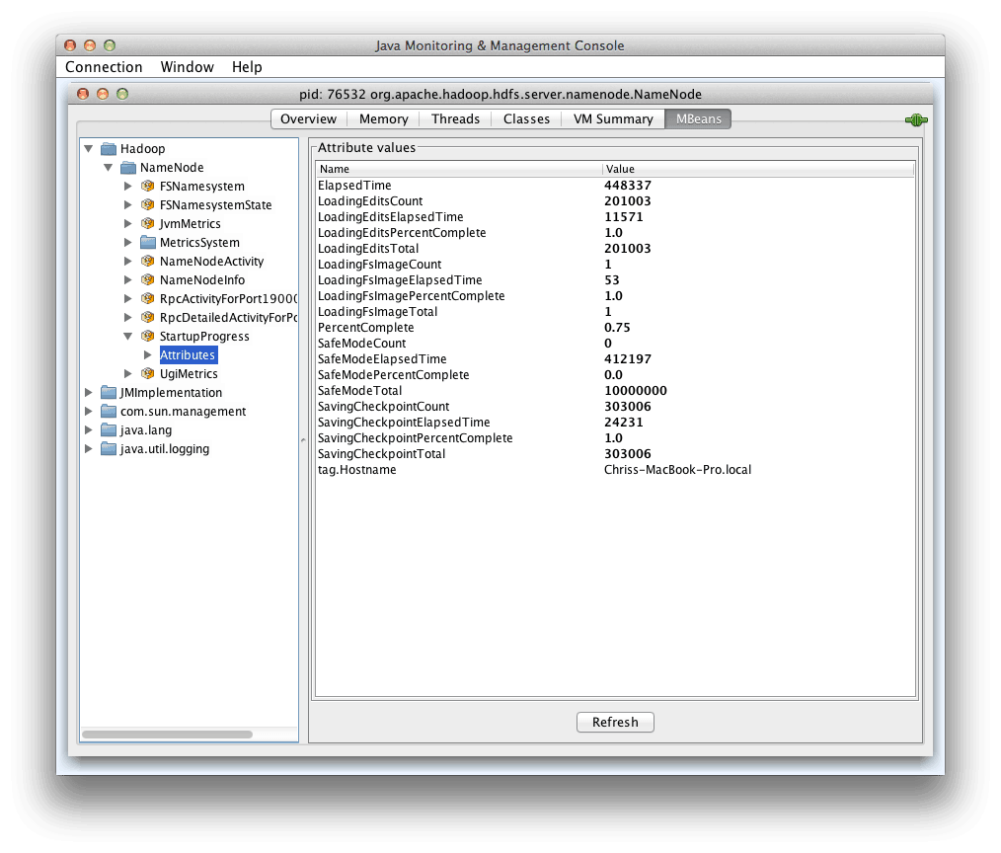This screenshot has height=853, width=1001.
Task: Click the java.util.logging folder icon
Action: pyautogui.click(x=109, y=449)
